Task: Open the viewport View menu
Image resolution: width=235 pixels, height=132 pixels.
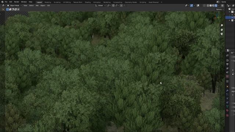Action: pos(25,5)
